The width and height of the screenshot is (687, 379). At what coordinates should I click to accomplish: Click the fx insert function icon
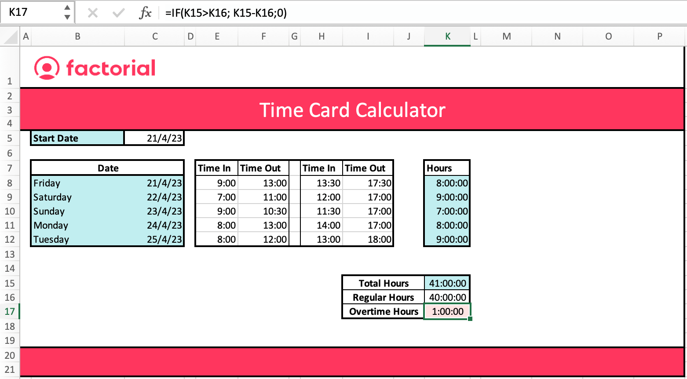146,12
